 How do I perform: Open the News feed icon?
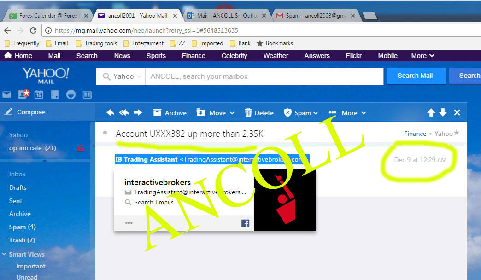[87, 94]
